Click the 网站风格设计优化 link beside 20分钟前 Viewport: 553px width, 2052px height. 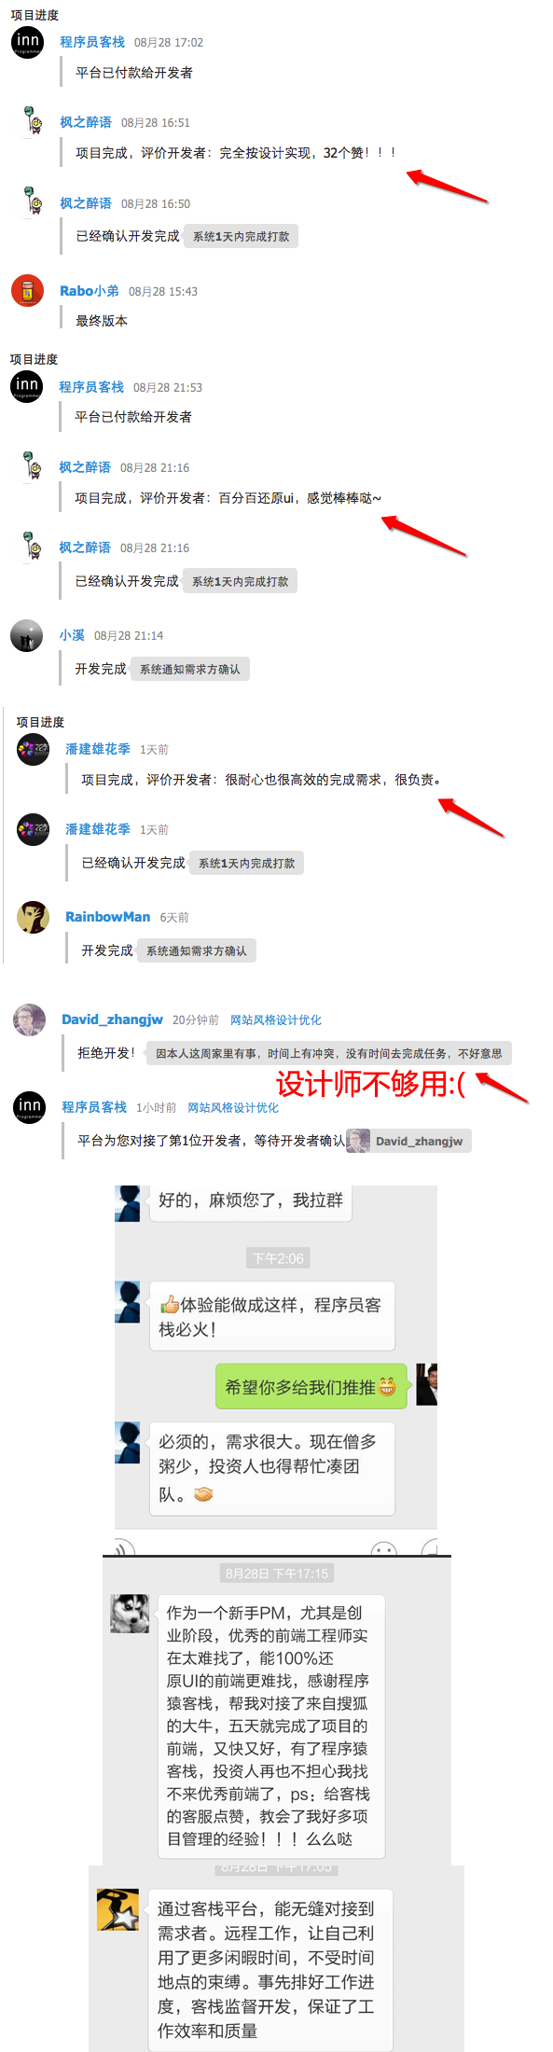pos(276,1020)
